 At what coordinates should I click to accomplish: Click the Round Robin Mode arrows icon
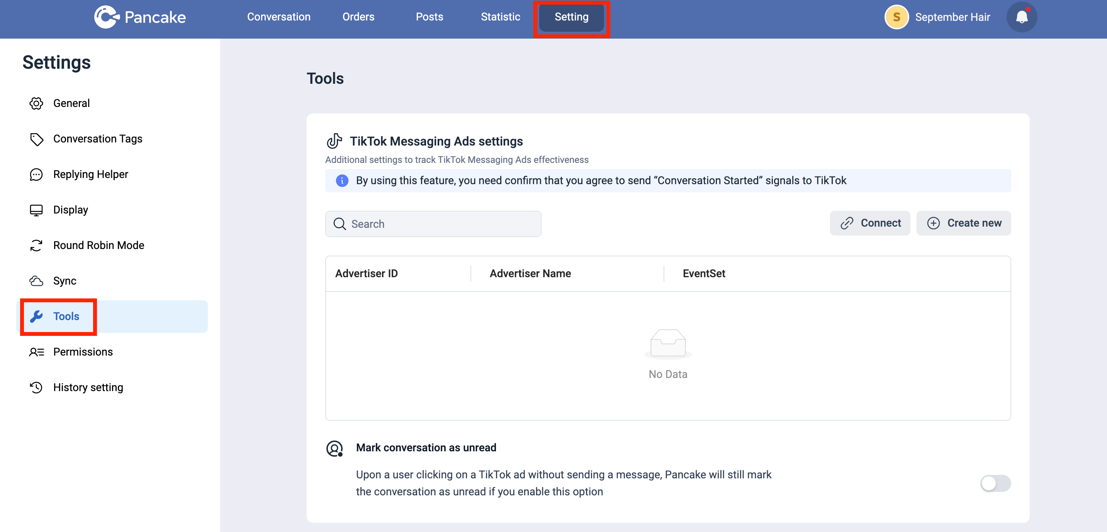[36, 246]
